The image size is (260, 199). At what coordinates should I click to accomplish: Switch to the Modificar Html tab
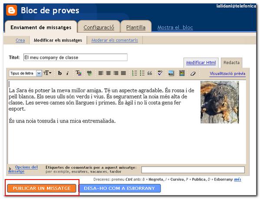coord(201,63)
